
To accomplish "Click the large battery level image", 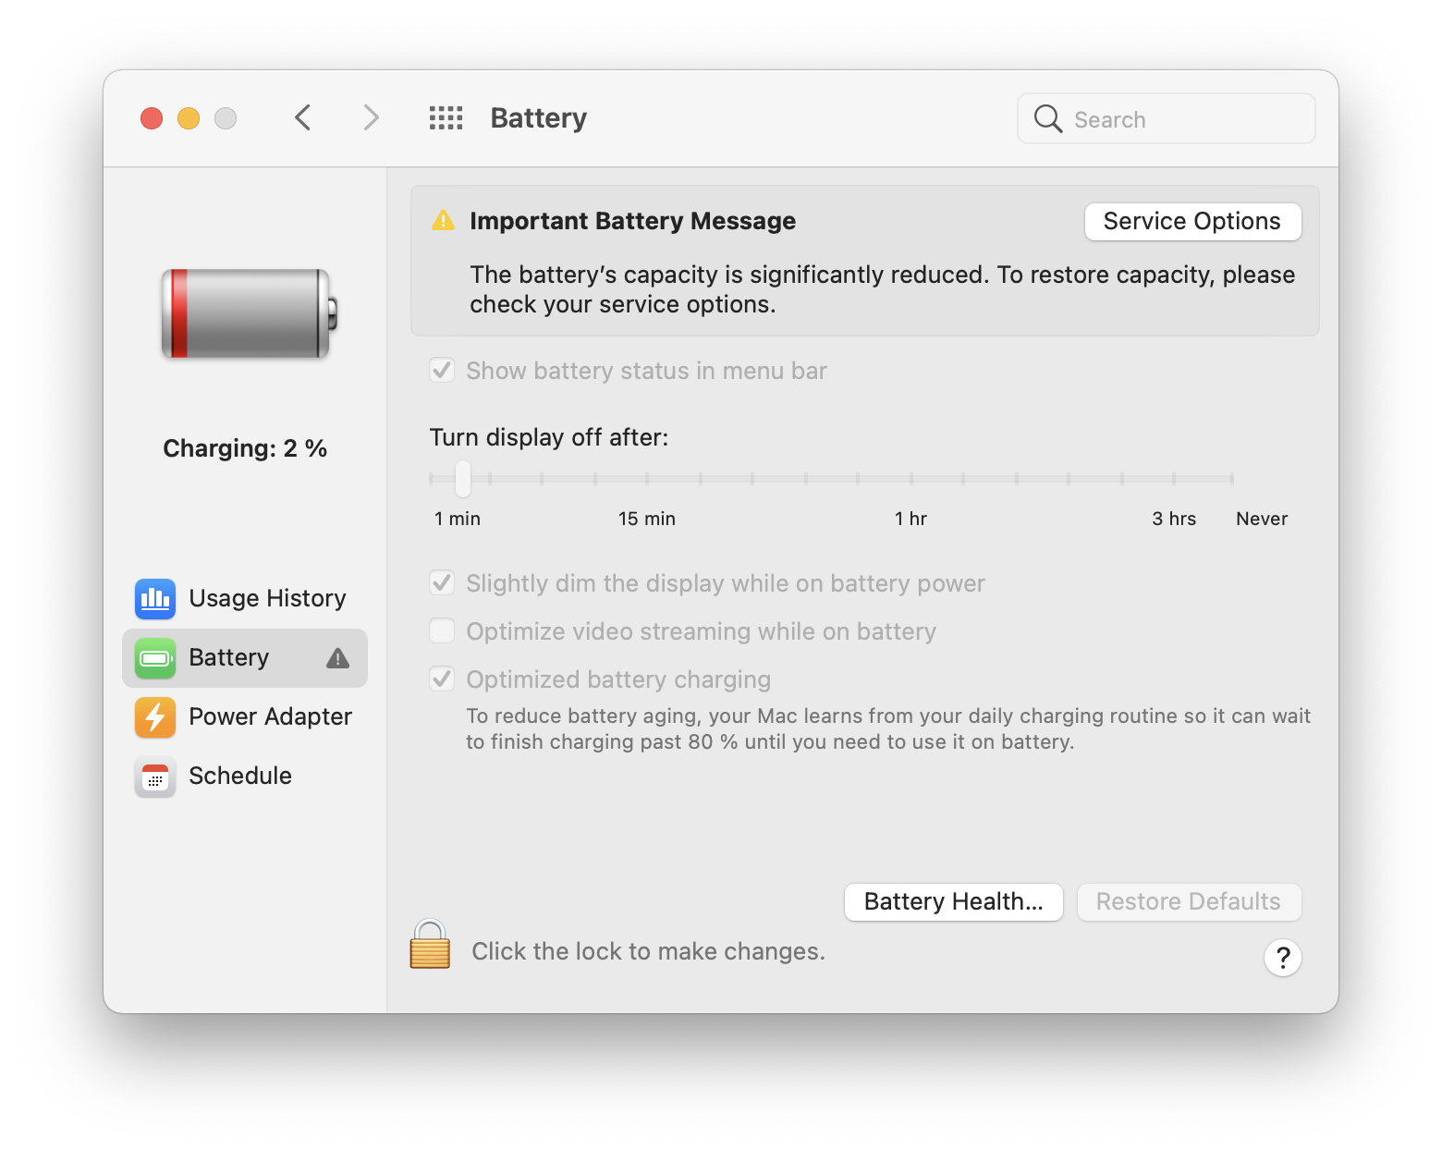I will (250, 313).
